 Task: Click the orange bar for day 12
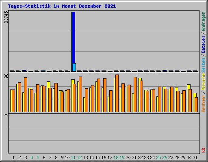click(80, 94)
